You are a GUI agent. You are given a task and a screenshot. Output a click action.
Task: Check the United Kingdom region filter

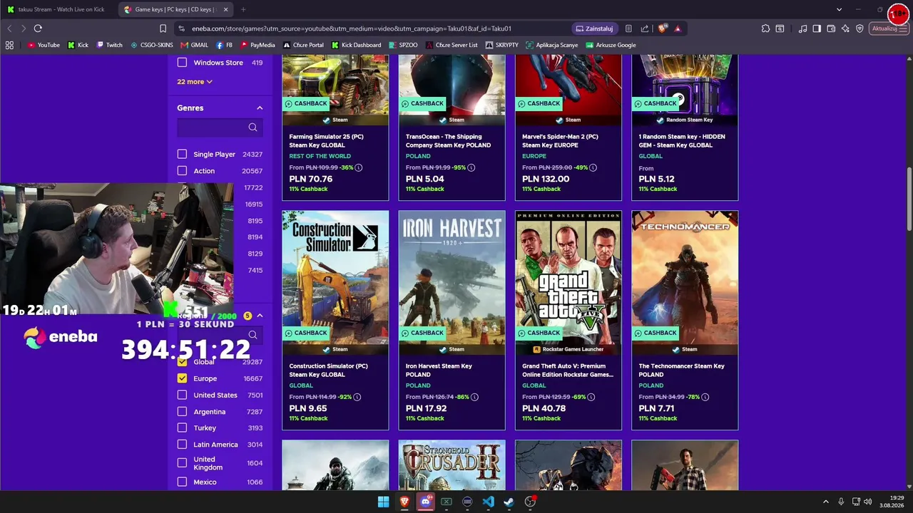tap(182, 463)
